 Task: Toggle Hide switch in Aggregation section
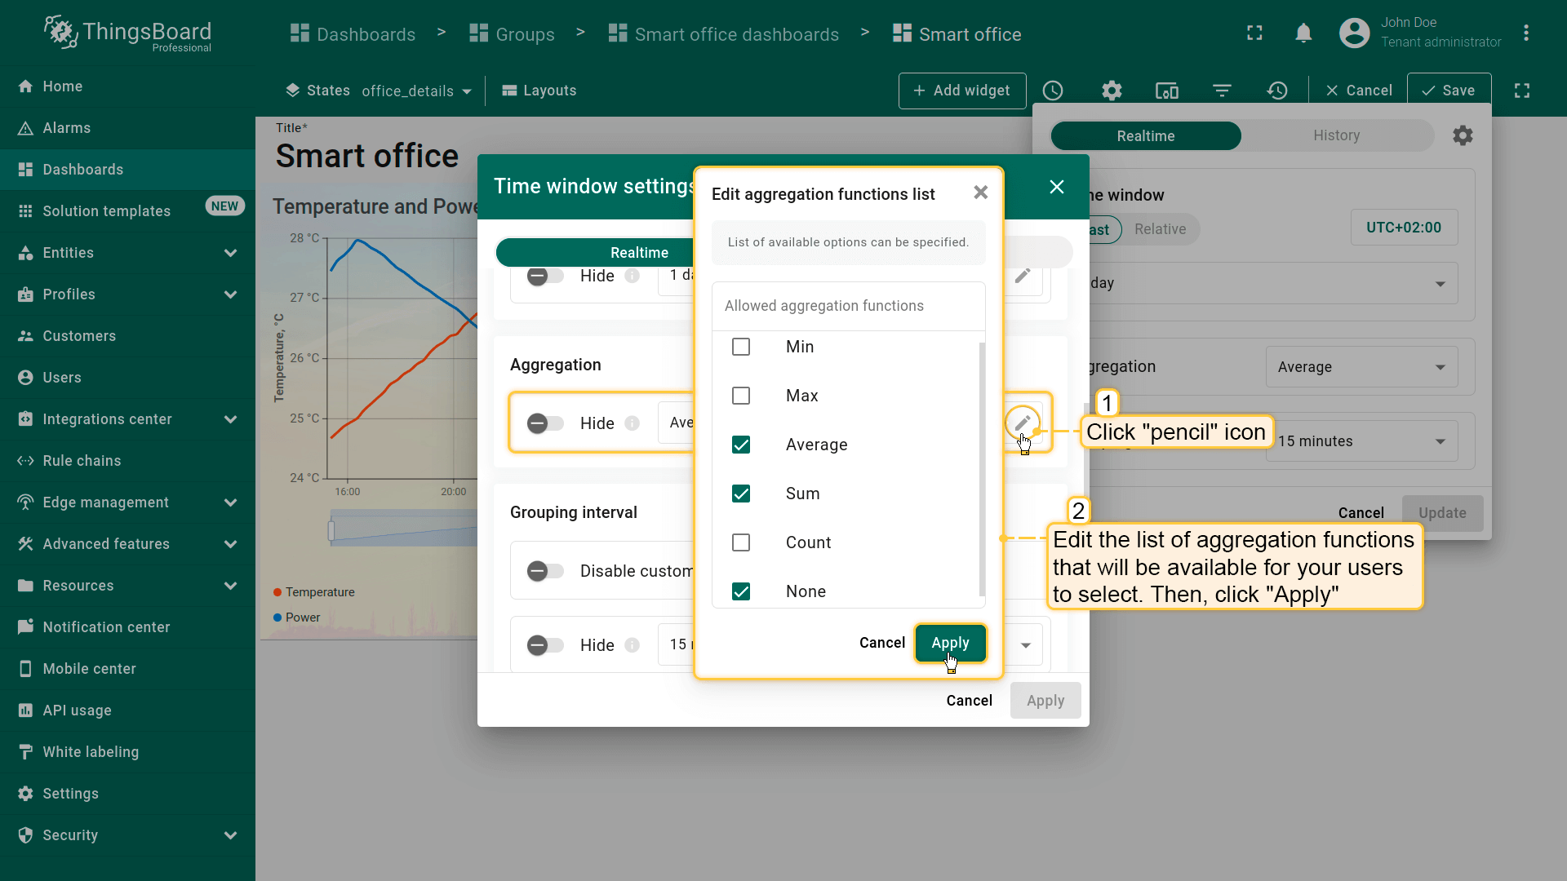point(545,423)
